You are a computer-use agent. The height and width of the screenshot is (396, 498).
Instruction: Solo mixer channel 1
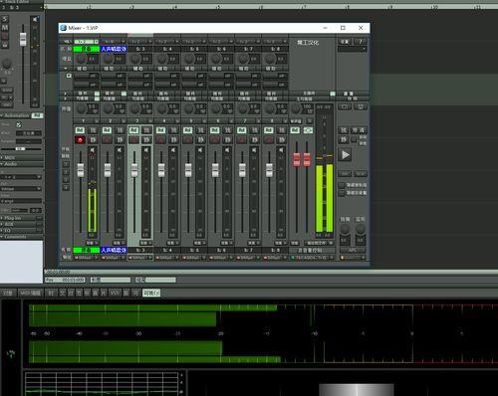click(93, 130)
